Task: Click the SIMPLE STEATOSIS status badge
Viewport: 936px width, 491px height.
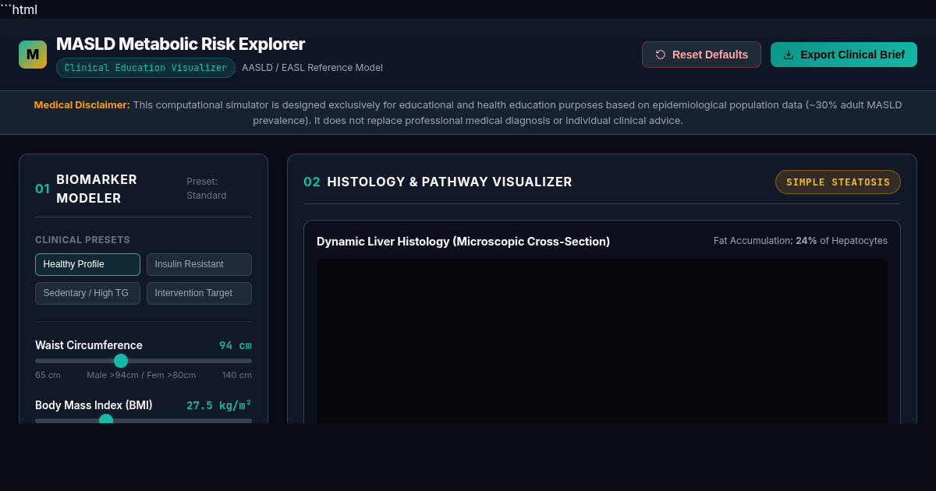Action: click(838, 182)
